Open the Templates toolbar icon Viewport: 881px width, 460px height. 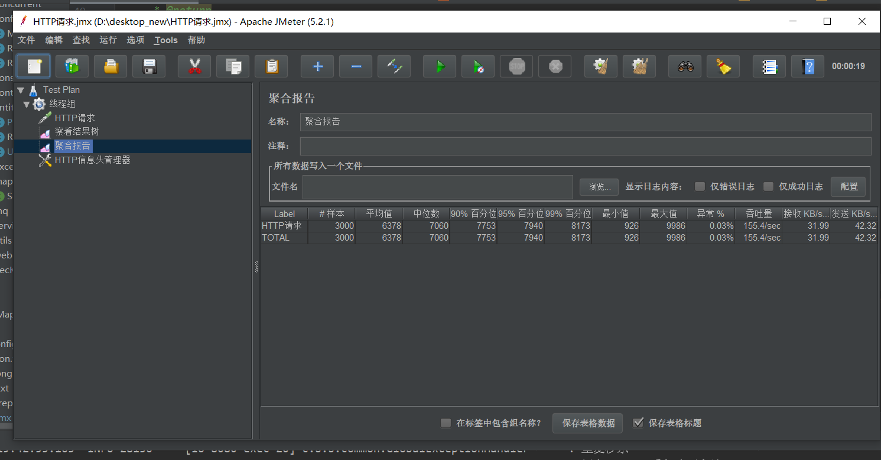tap(72, 66)
